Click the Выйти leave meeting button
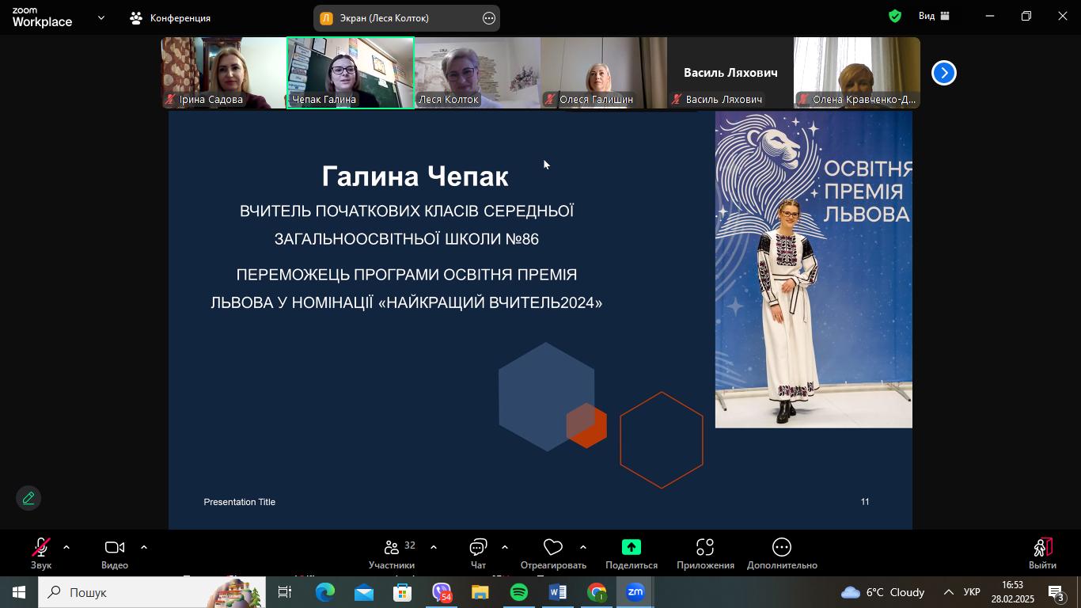Viewport: 1081px width, 608px height. click(1042, 552)
